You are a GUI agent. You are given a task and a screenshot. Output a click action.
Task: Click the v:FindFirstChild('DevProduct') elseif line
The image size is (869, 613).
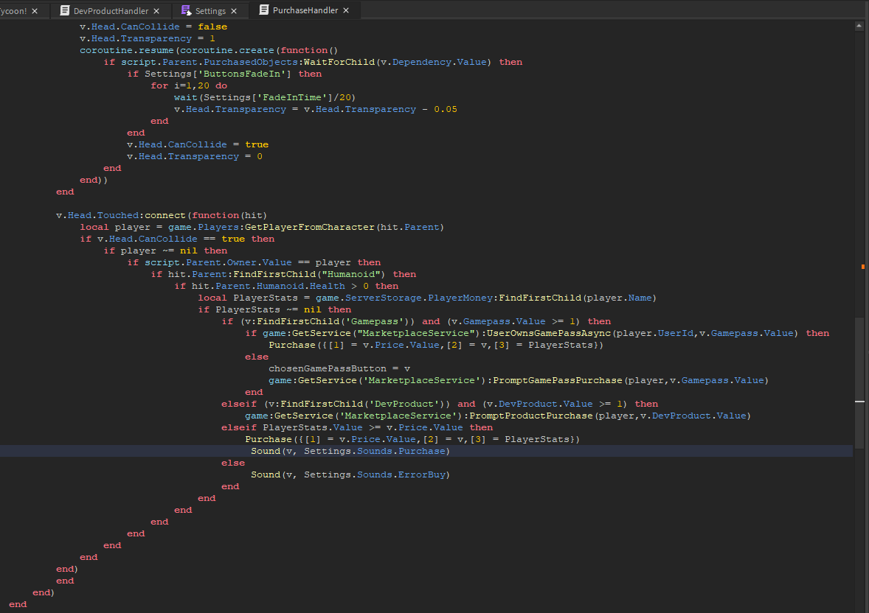(x=440, y=404)
